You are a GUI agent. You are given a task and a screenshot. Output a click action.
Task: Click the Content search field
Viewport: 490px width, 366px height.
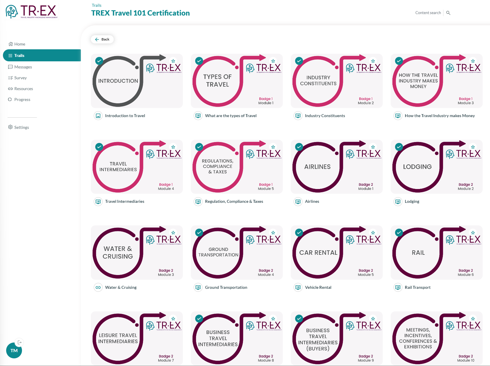click(428, 13)
